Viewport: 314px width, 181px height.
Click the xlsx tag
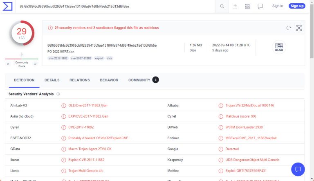(x=110, y=59)
